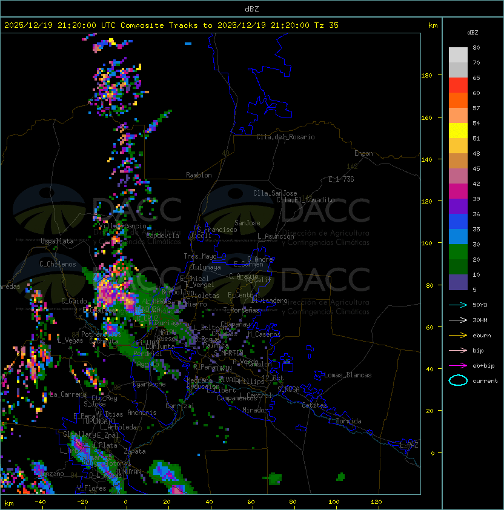Image resolution: width=504 pixels, height=510 pixels.
Task: Click the 'Catitas' map label
Action: [x=314, y=405]
